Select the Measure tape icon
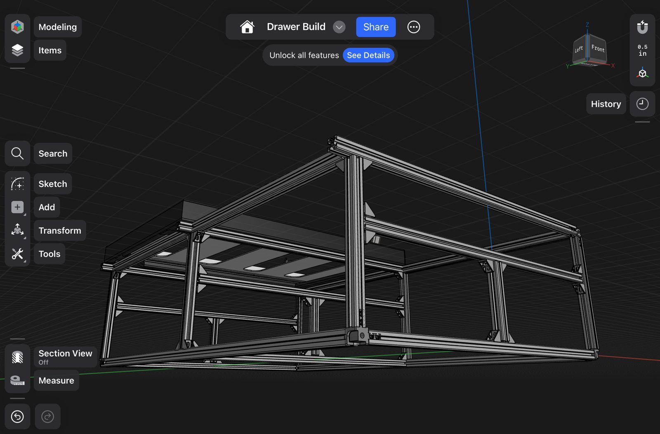This screenshot has height=434, width=660. click(x=17, y=380)
